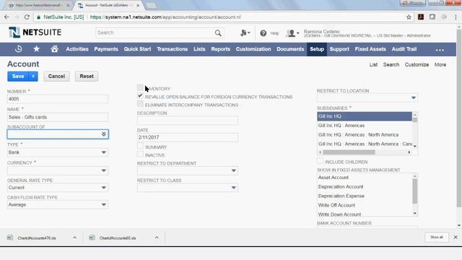Screen dimensions: 462x260
Task: Open the Help question mark icon
Action: [263, 33]
